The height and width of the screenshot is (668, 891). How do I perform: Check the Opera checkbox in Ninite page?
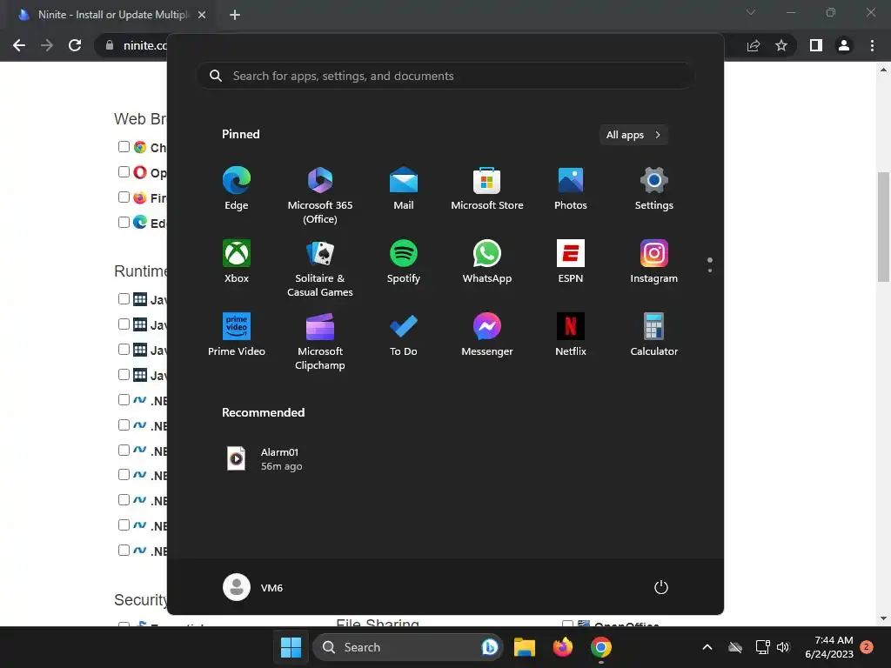click(124, 171)
